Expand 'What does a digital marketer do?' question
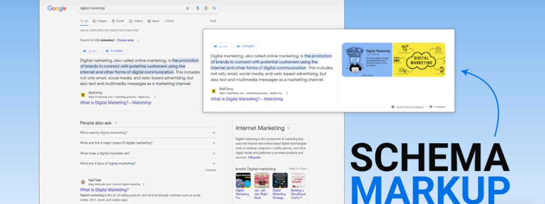 148,153
